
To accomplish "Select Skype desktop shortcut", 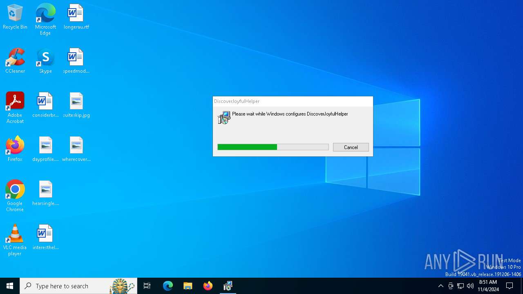I will (45, 61).
